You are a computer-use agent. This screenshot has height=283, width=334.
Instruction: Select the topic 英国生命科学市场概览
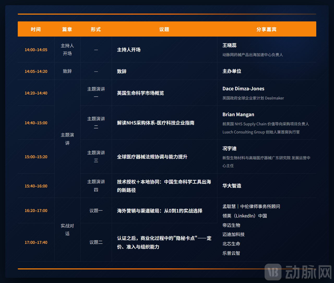coord(140,93)
